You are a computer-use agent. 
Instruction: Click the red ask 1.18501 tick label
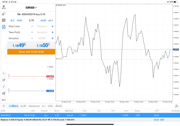tap(50, 76)
